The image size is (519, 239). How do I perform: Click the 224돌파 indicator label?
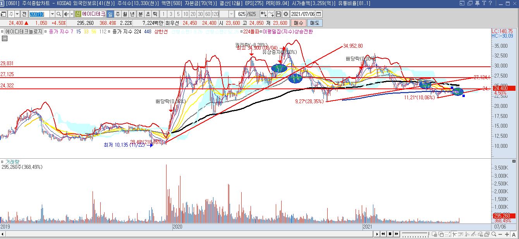tap(251, 31)
